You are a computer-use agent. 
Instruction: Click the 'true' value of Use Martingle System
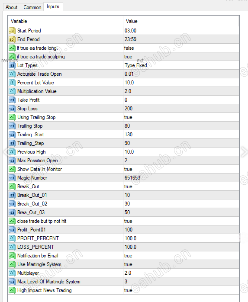[x=128, y=264]
